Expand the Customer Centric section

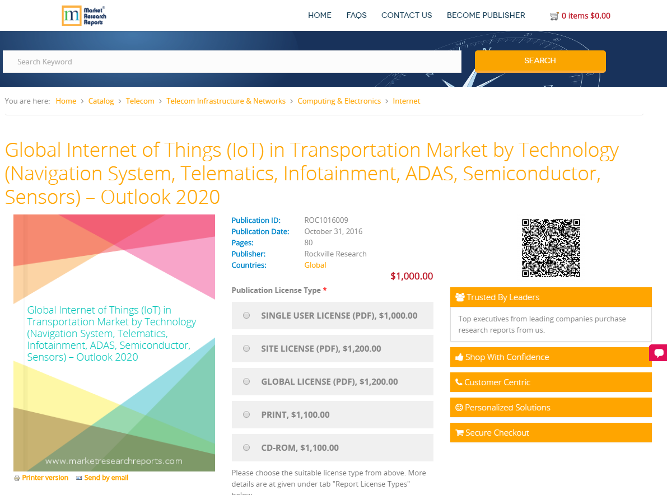tap(551, 382)
